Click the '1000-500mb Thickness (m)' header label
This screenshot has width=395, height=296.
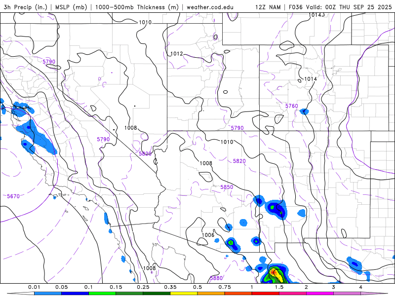coord(137,7)
